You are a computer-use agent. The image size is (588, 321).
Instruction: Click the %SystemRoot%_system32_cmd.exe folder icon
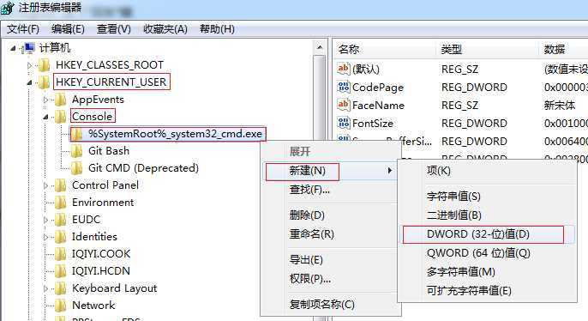[x=76, y=134]
